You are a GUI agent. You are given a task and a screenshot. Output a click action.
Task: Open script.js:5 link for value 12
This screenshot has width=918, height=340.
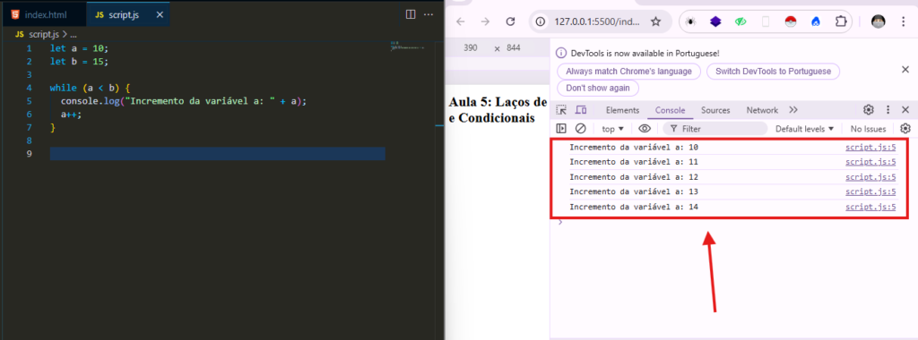[870, 177]
